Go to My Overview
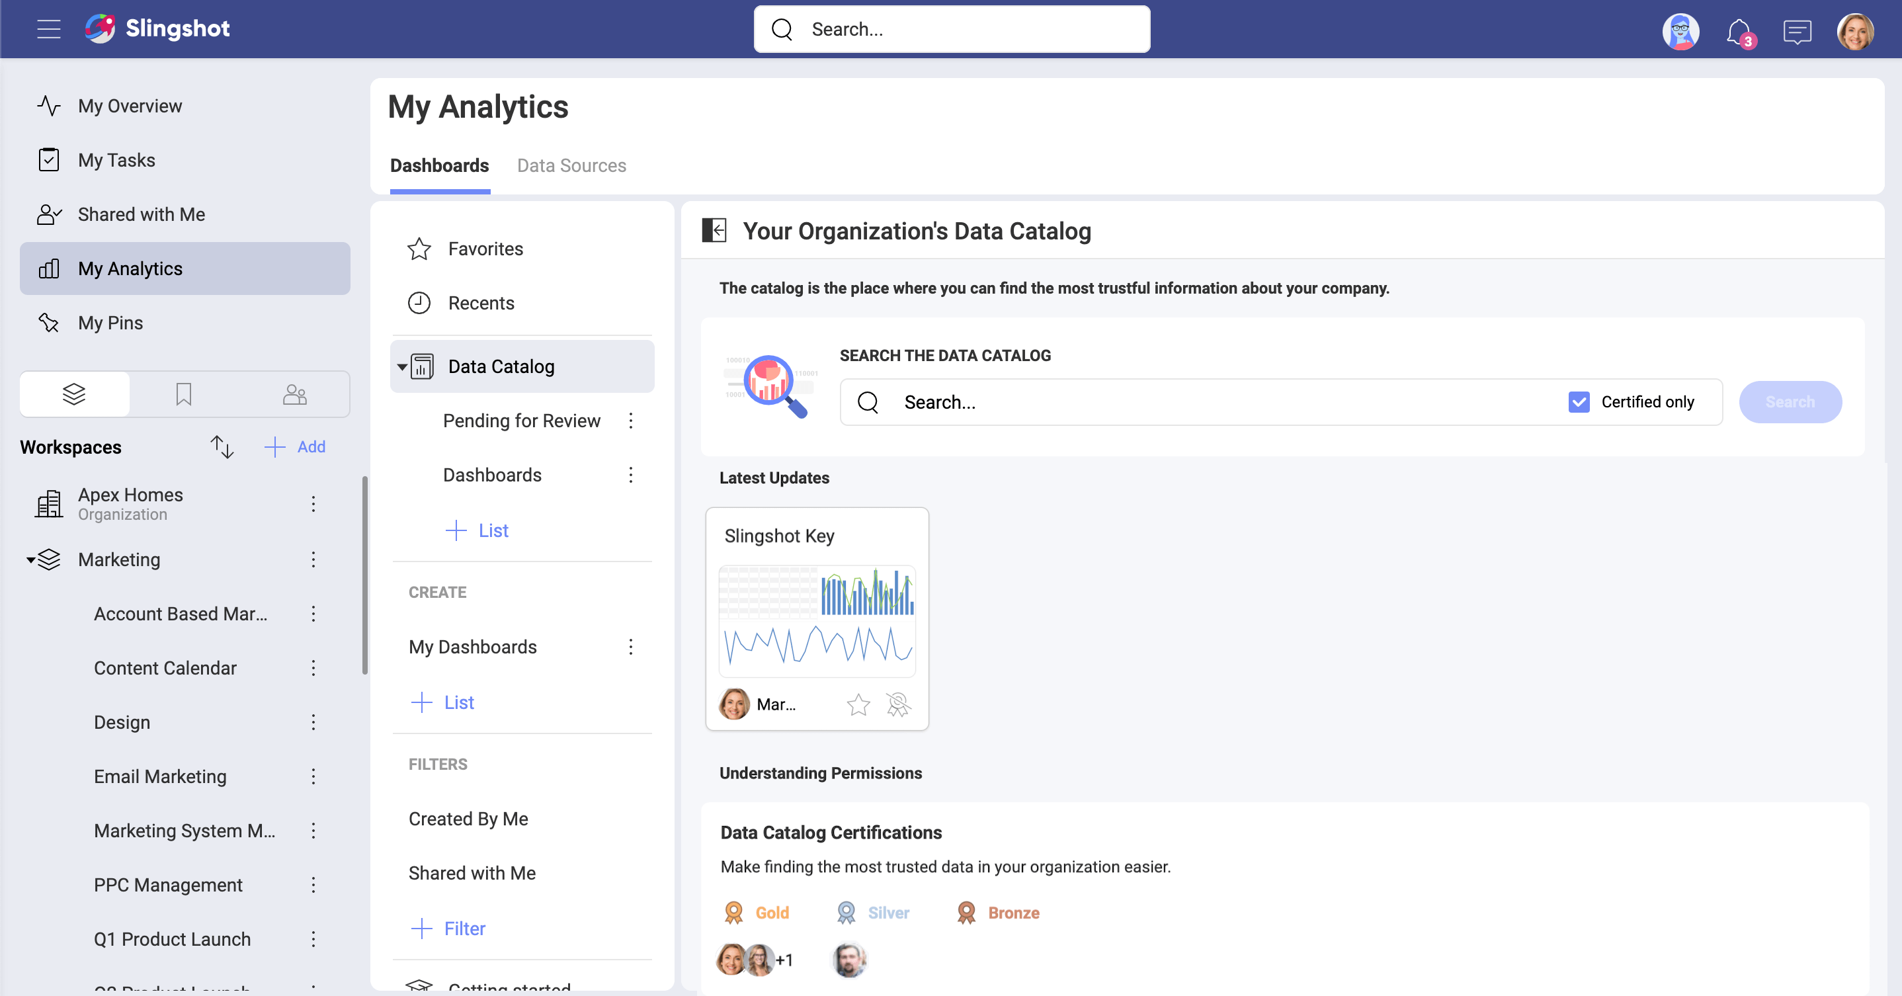The height and width of the screenshot is (996, 1902). (185, 106)
